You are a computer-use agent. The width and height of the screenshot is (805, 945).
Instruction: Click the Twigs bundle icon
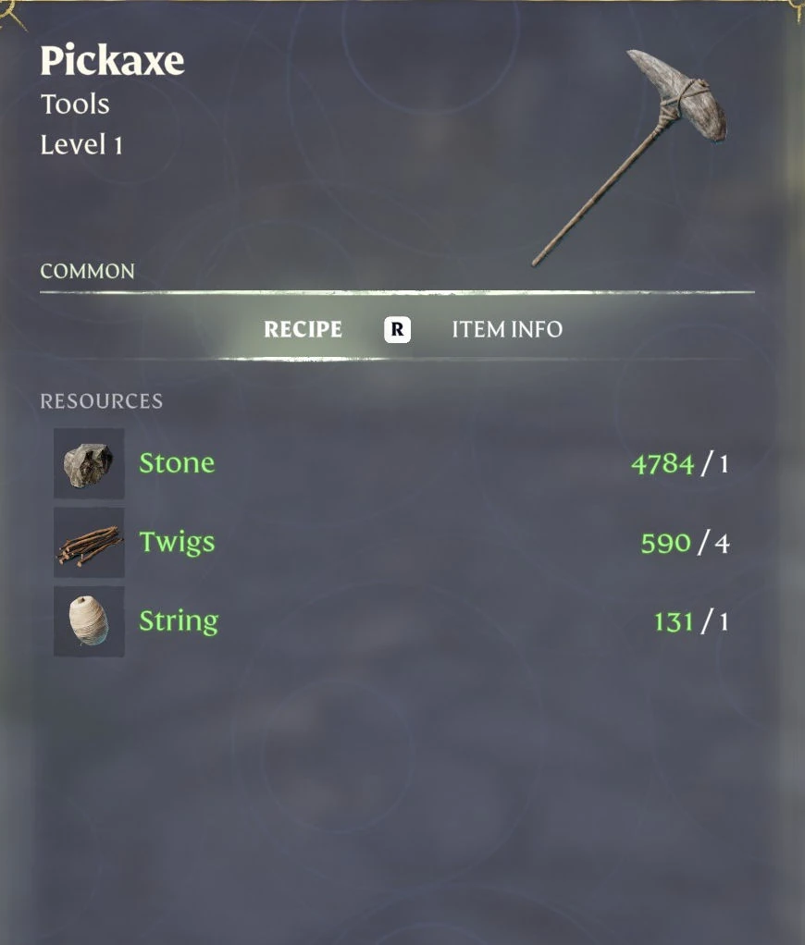coord(89,543)
